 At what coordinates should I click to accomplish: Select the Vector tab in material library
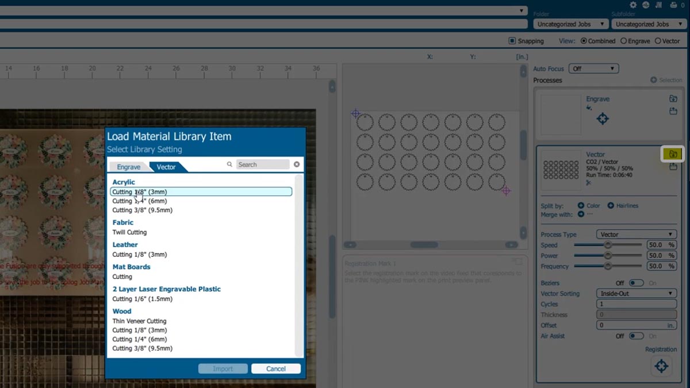[x=167, y=167]
